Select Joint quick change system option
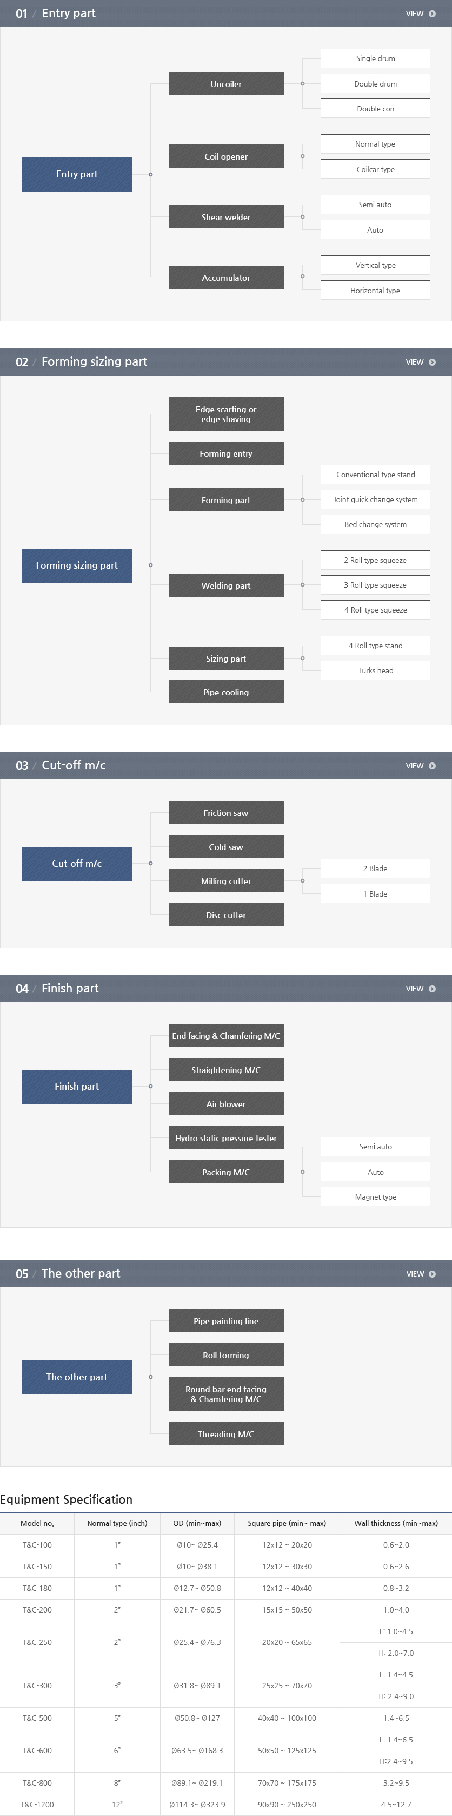 pyautogui.click(x=375, y=499)
